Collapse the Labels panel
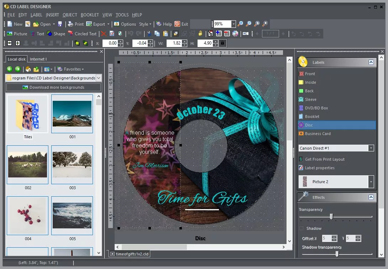The image size is (388, 269). coord(371,62)
